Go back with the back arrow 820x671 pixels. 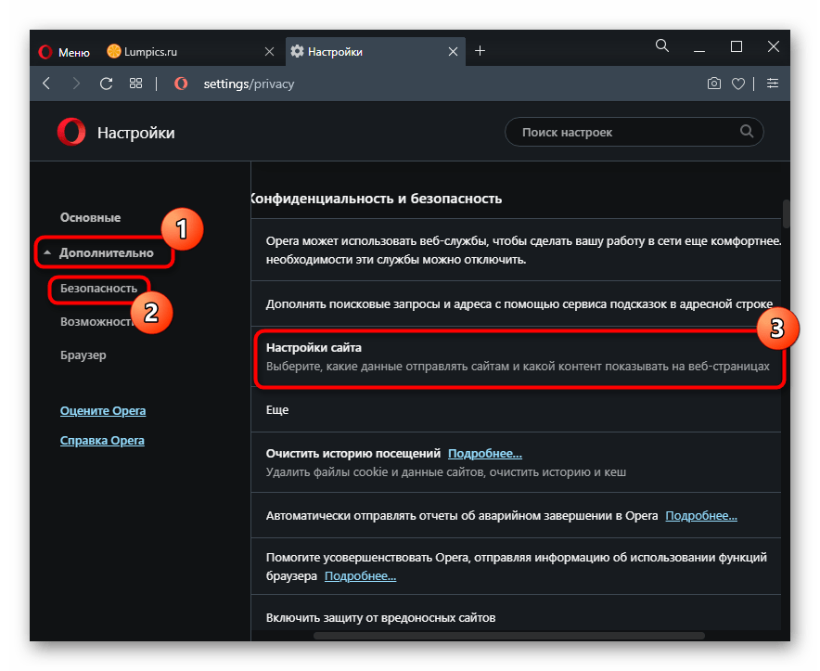(46, 84)
